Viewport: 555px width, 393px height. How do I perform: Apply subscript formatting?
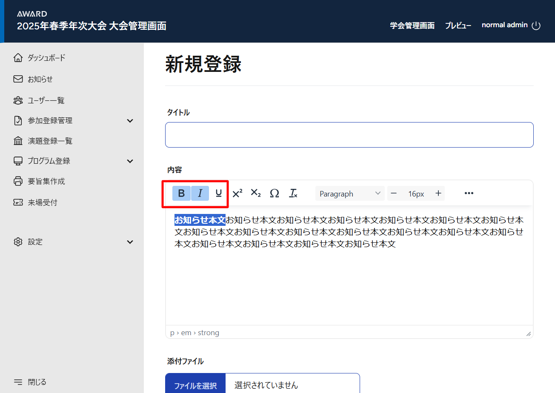[256, 194]
